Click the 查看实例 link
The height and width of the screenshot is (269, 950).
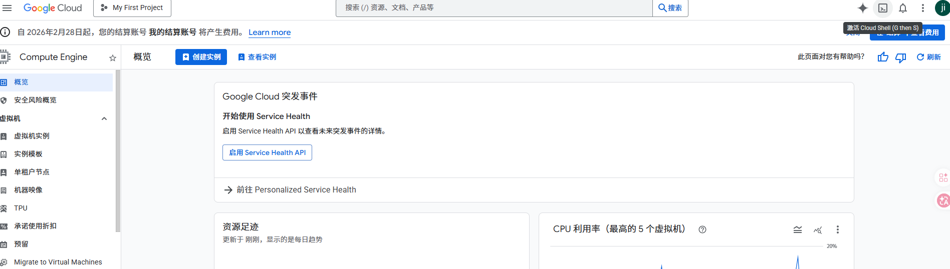(x=257, y=57)
